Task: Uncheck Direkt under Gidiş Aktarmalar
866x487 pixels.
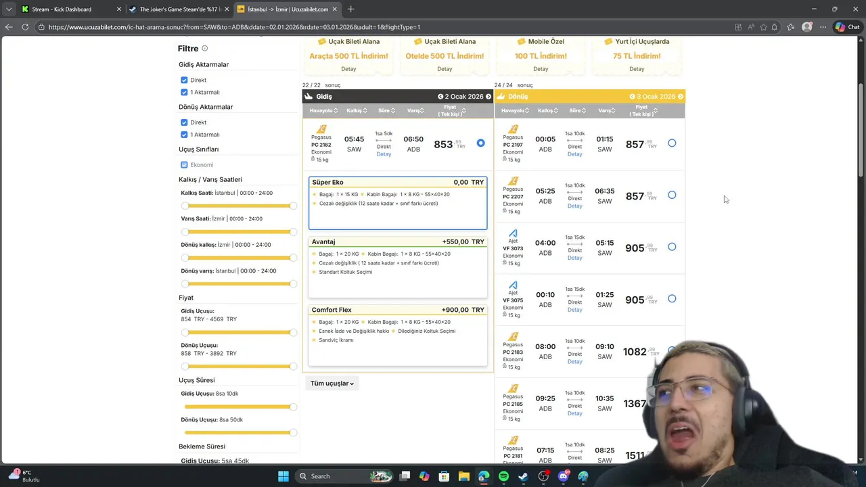Action: [x=184, y=80]
